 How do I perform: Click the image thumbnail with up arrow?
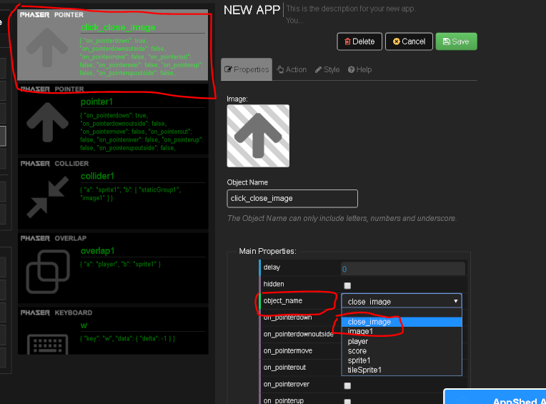258,136
